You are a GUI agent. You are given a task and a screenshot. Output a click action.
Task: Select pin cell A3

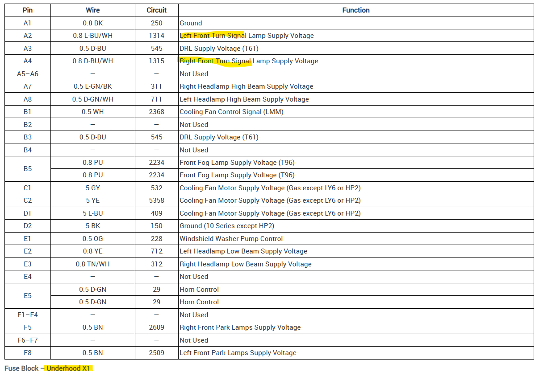tap(28, 48)
